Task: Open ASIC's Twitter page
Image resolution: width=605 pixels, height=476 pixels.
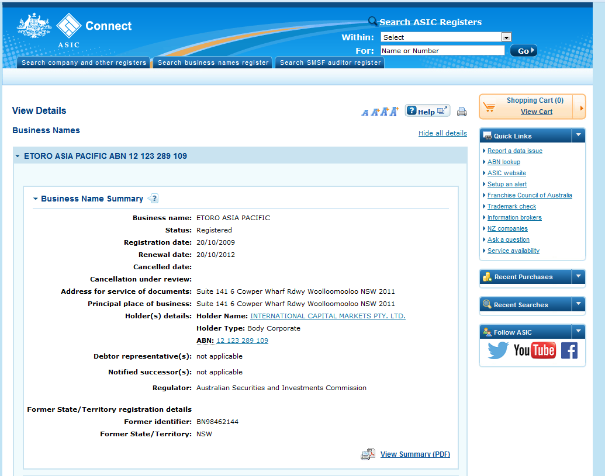Action: (497, 350)
